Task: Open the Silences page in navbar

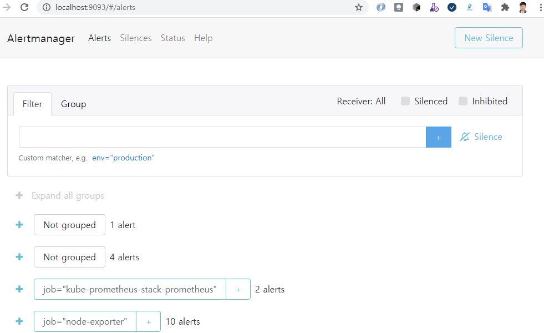Action: click(x=136, y=38)
